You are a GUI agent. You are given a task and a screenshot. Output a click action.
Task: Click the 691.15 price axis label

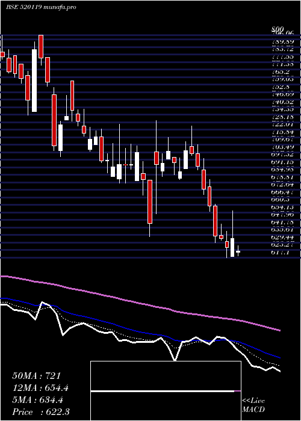[x=283, y=162]
